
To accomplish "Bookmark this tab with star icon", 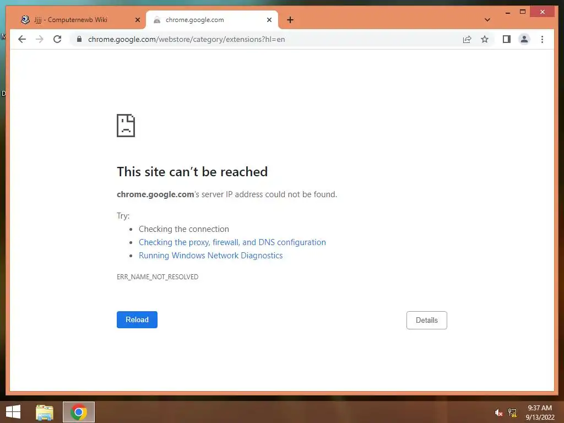I will (485, 39).
